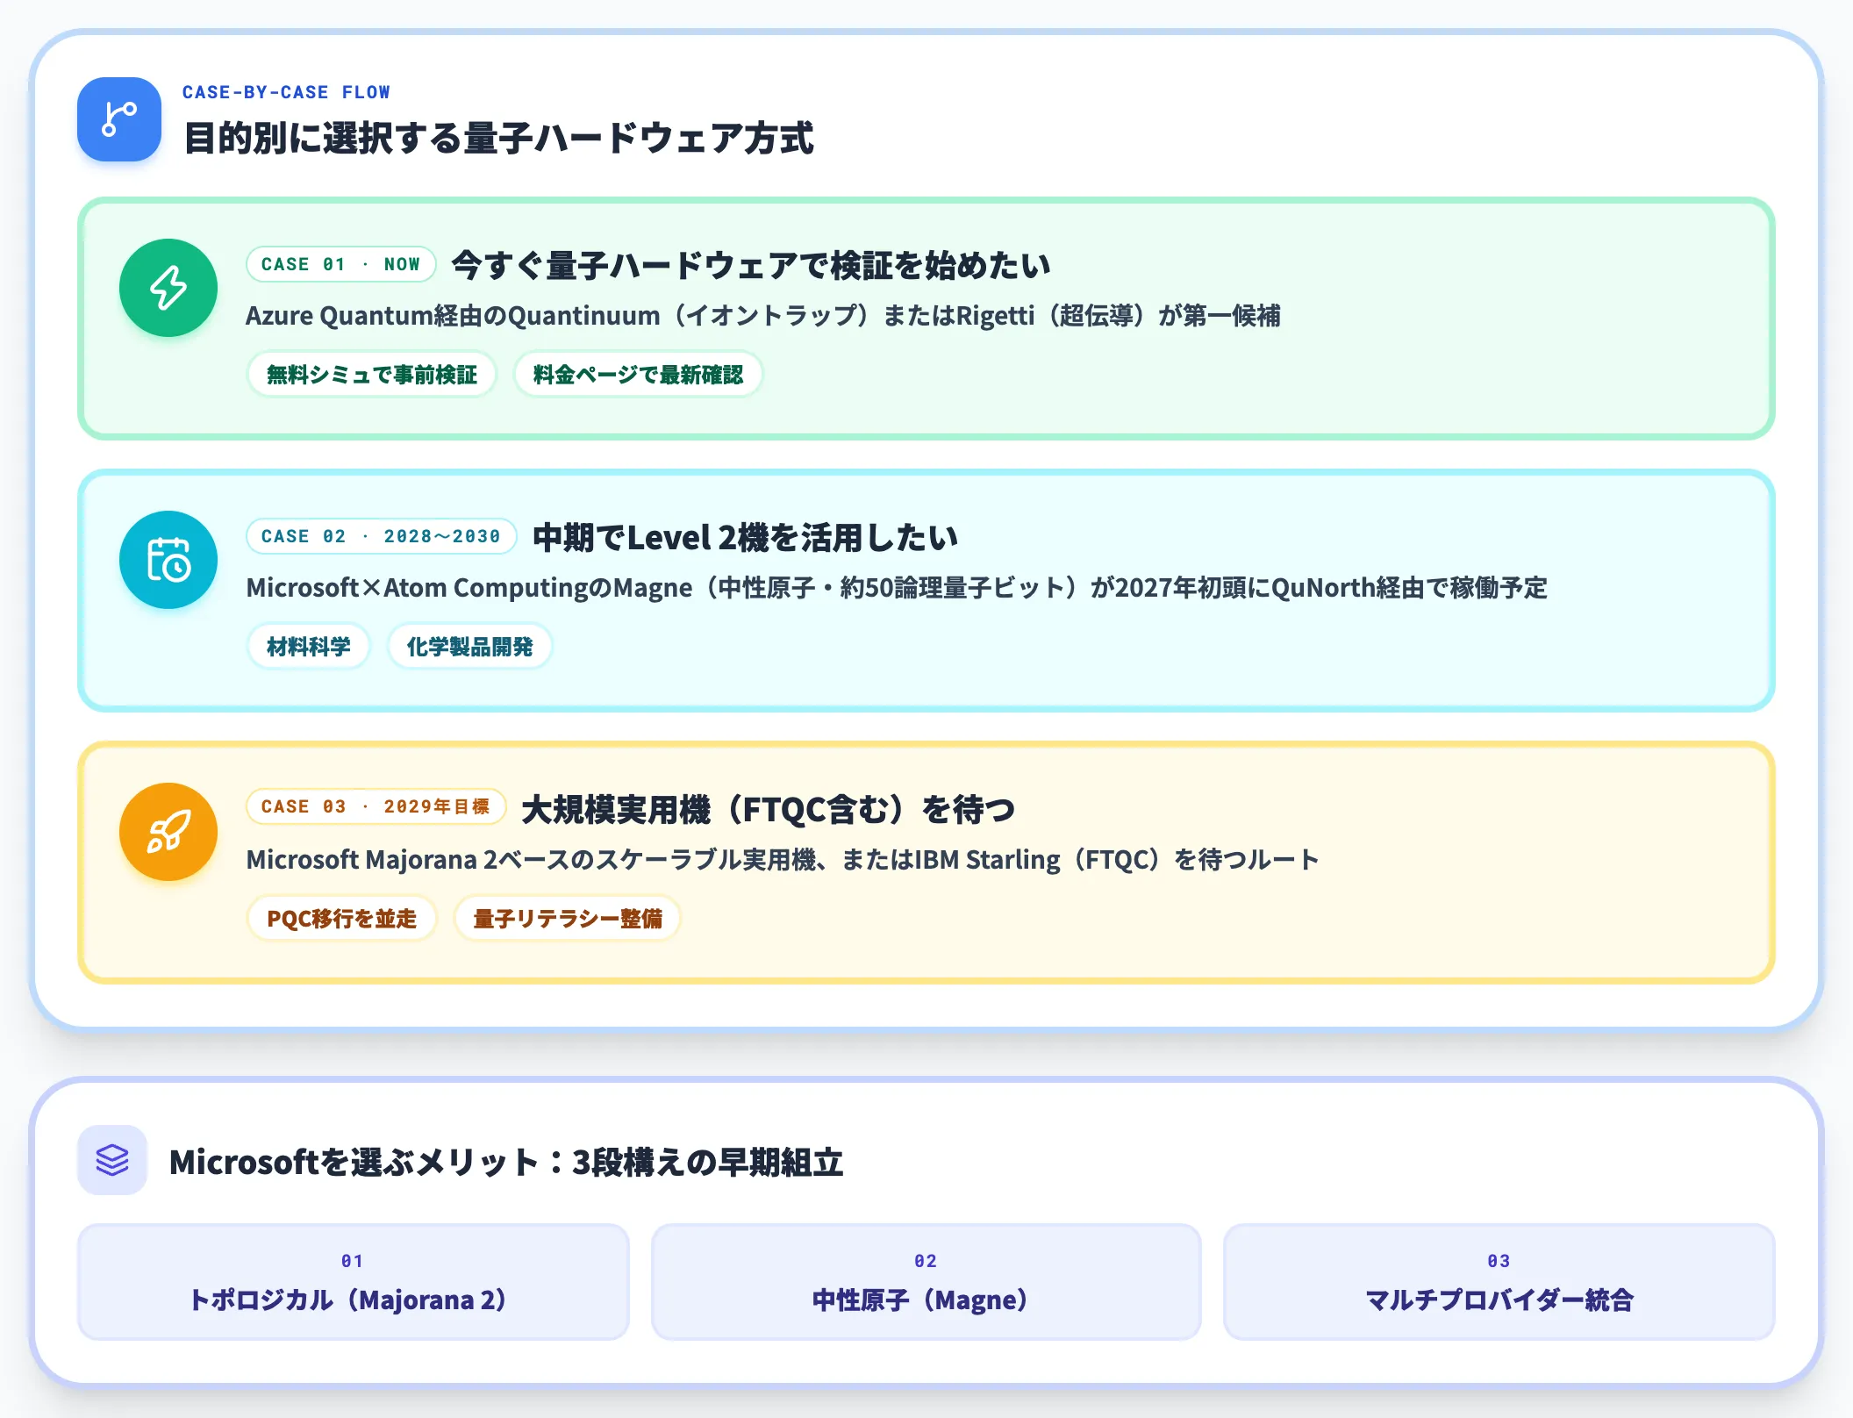The height and width of the screenshot is (1418, 1853).
Task: Select the 料金ページで最新確認 tag
Action: [x=638, y=375]
